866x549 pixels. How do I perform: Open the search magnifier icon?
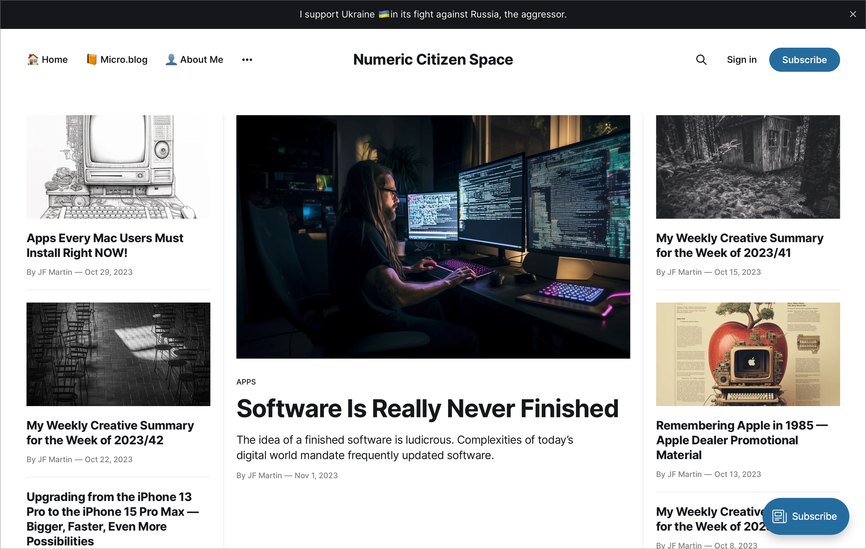coord(701,60)
